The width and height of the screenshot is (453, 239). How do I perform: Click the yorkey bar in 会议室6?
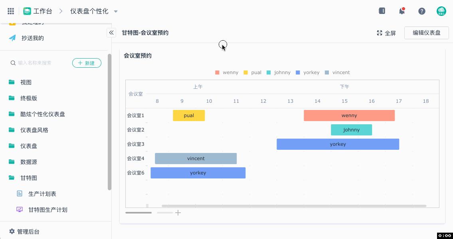tap(198, 173)
